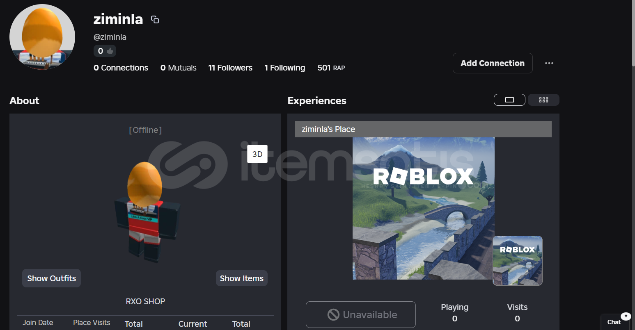Click the [Offline] status text

tap(145, 130)
